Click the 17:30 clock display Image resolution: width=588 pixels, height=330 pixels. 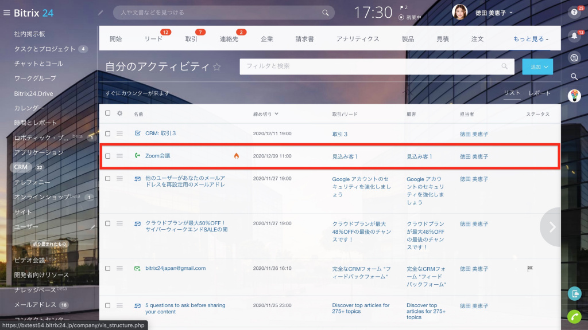click(373, 13)
